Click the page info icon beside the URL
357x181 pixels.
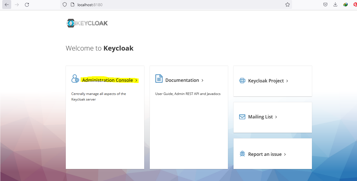72,4
